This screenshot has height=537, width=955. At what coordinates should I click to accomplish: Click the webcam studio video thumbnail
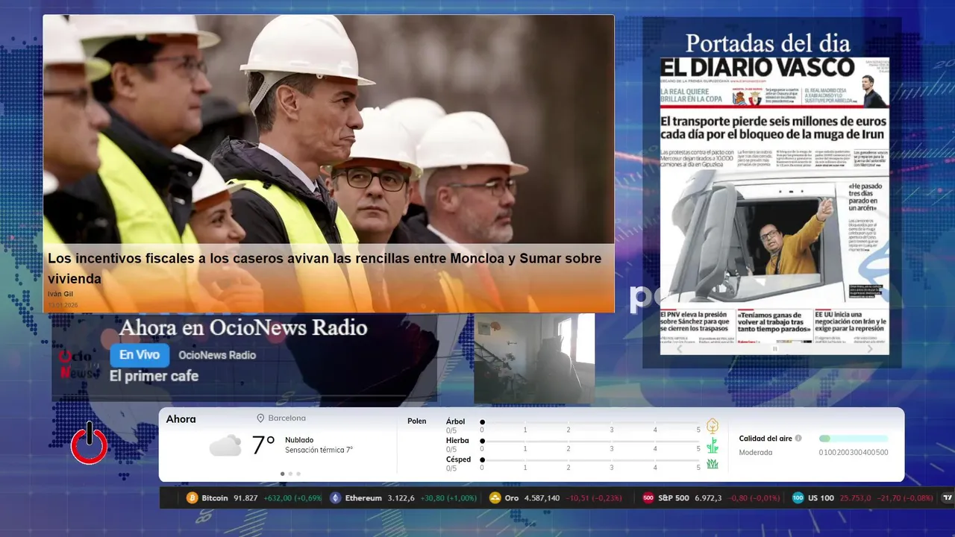(534, 359)
